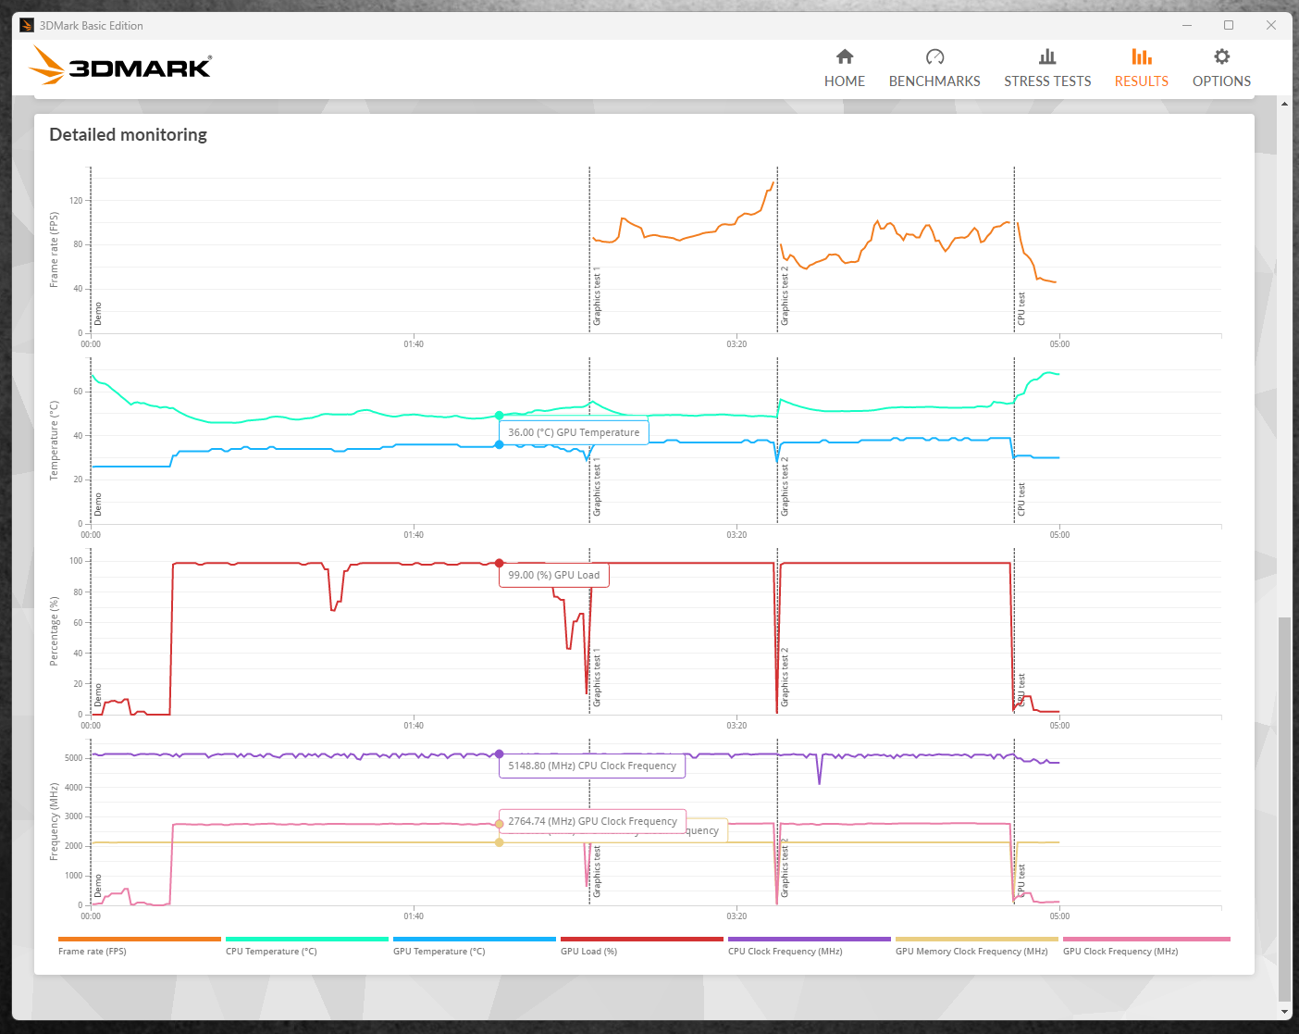This screenshot has width=1299, height=1034.
Task: Click the Temperature (°C) axis label
Action: (54, 441)
